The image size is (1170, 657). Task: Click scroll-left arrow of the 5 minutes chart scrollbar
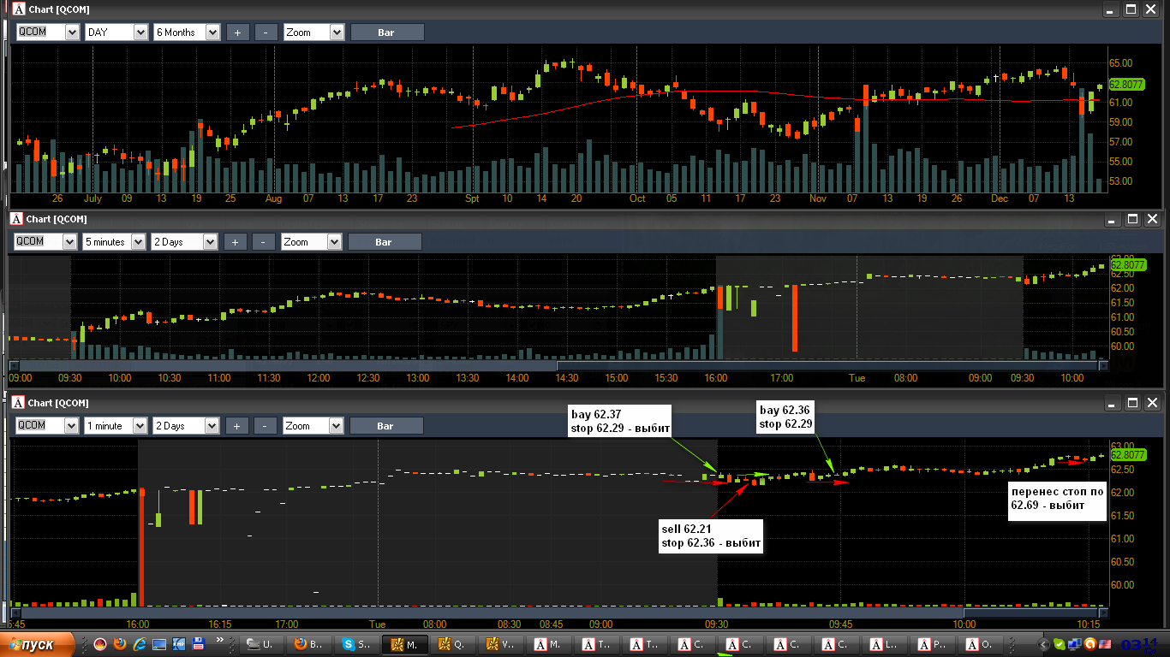pyautogui.click(x=14, y=365)
